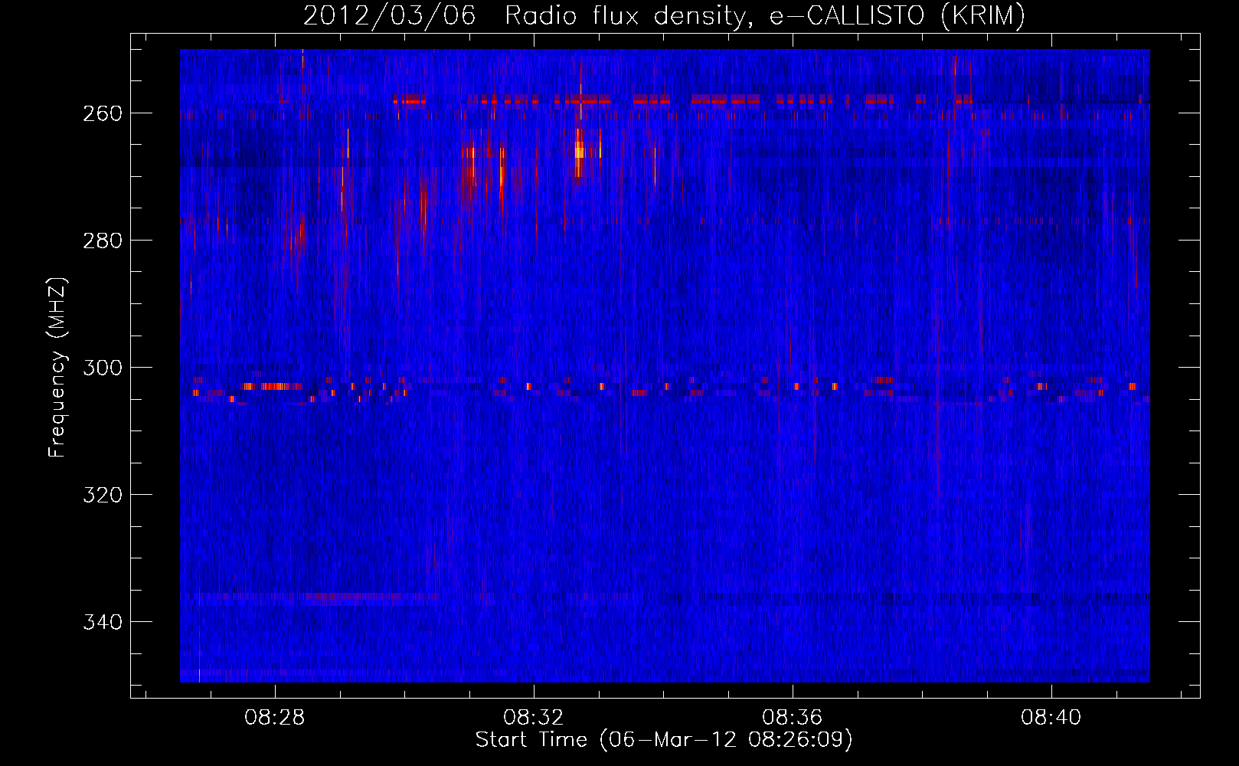Click the "Start Time (06-Mar-12 08:26:09)" label
The width and height of the screenshot is (1239, 766).
664,740
